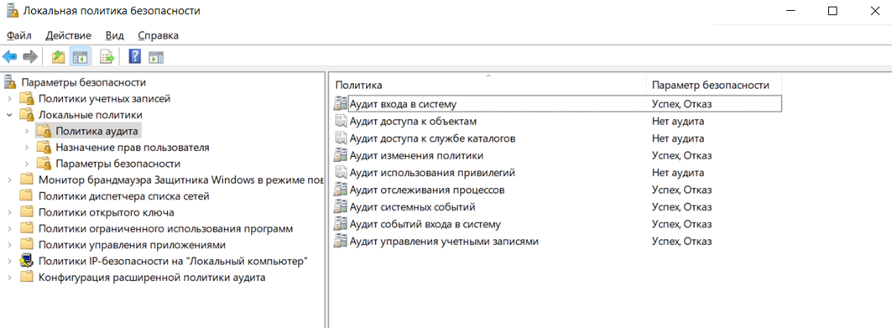Click the Back arrow toolbar icon
This screenshot has height=328, width=892.
[10, 57]
